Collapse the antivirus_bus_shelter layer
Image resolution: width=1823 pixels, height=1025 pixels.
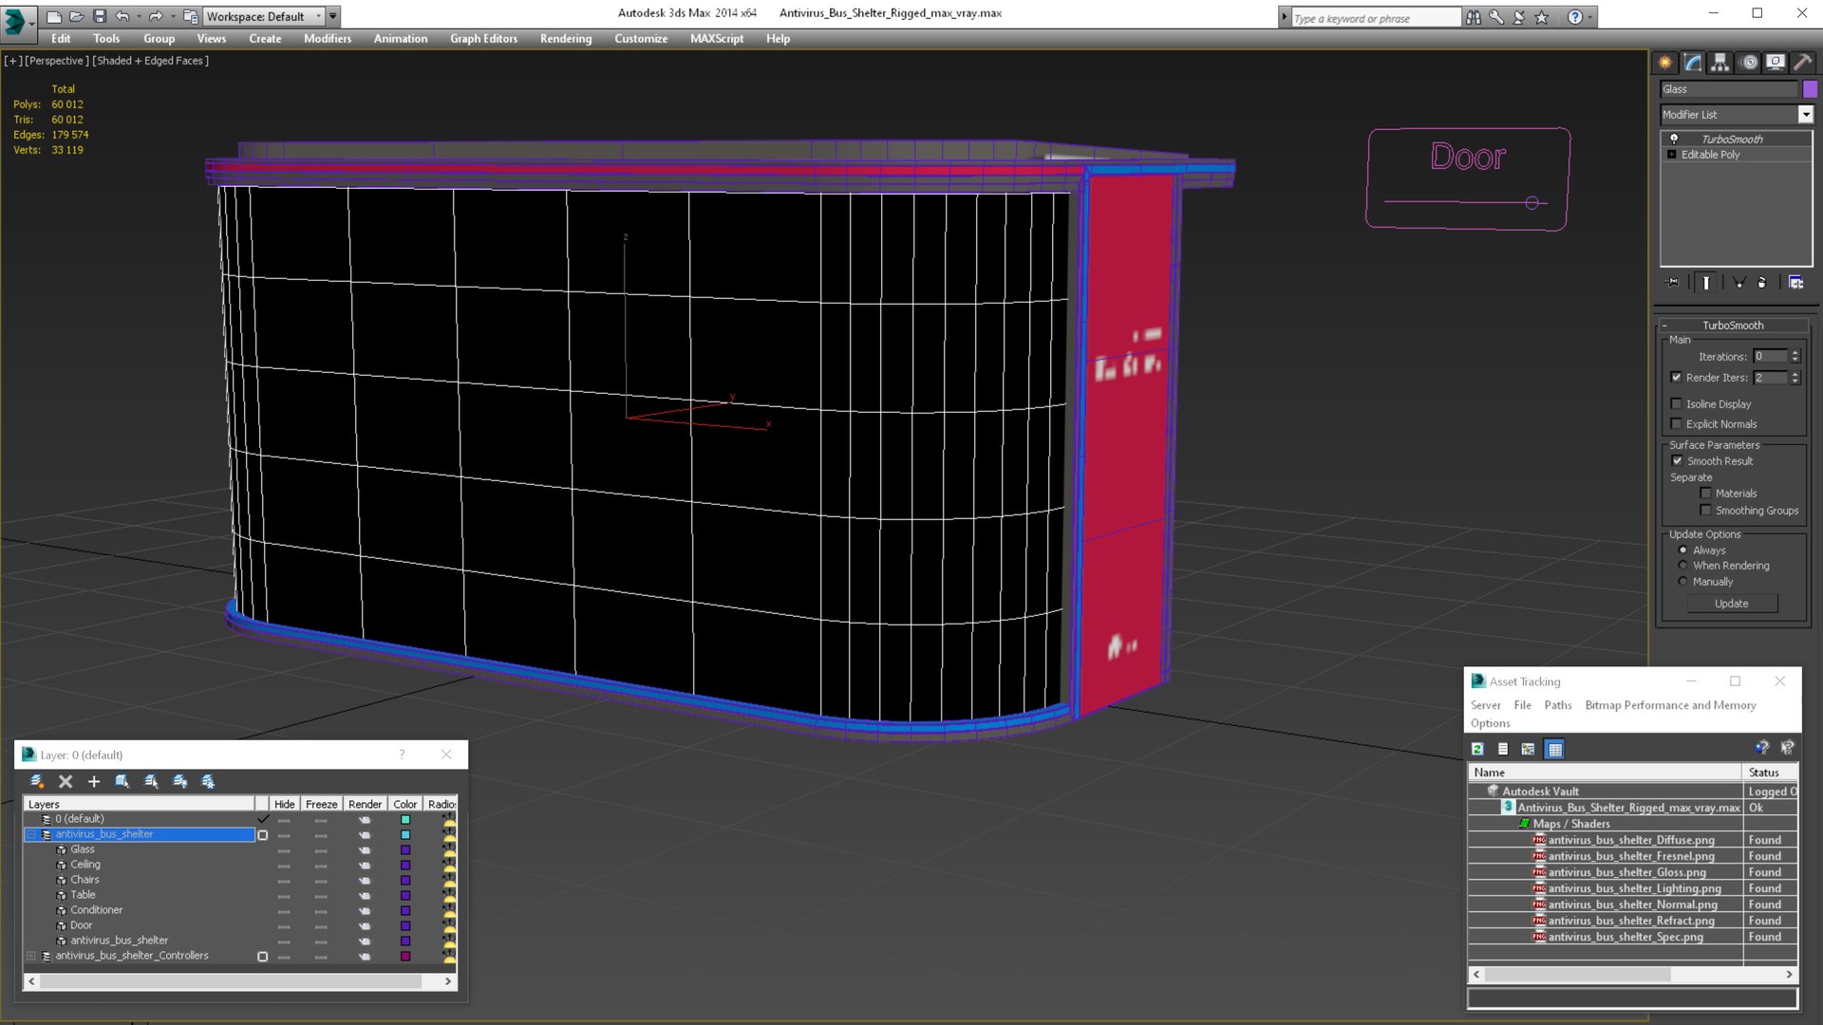(31, 835)
